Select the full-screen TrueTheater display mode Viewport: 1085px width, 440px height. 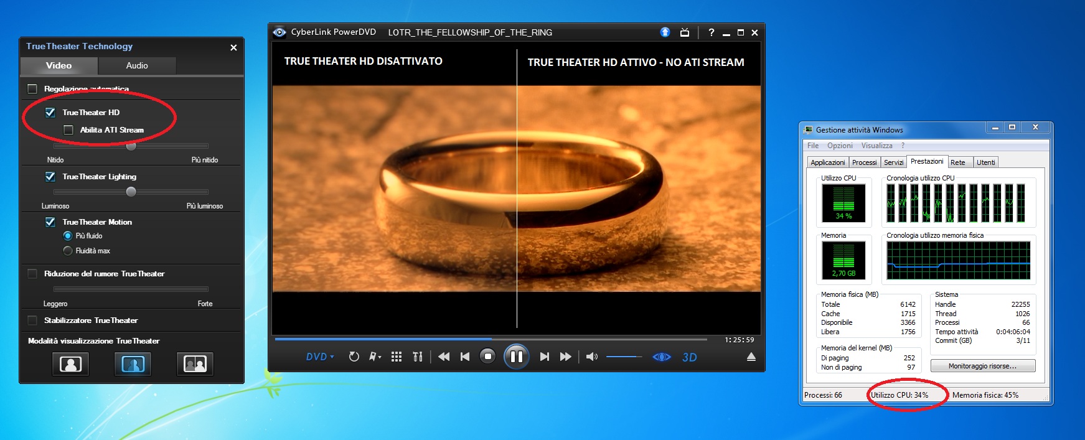pos(70,364)
